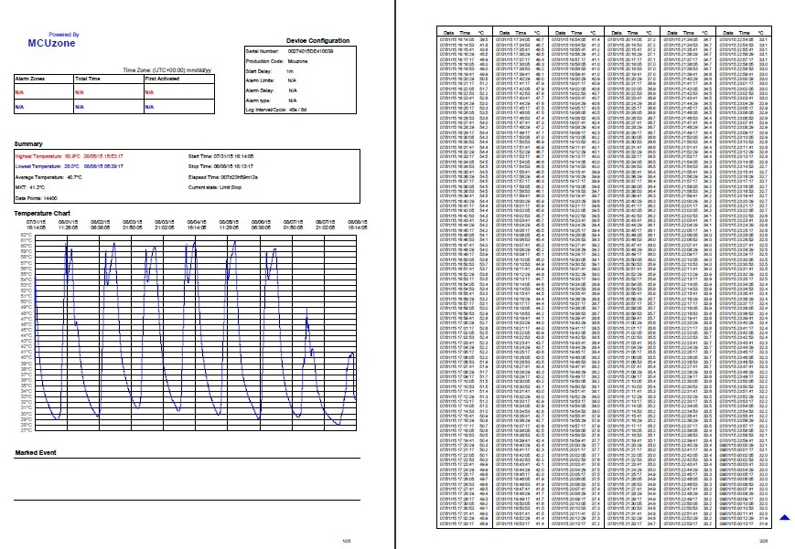Click the 'Data Points: 14400' entry
This screenshot has height=549, width=795.
pos(36,198)
